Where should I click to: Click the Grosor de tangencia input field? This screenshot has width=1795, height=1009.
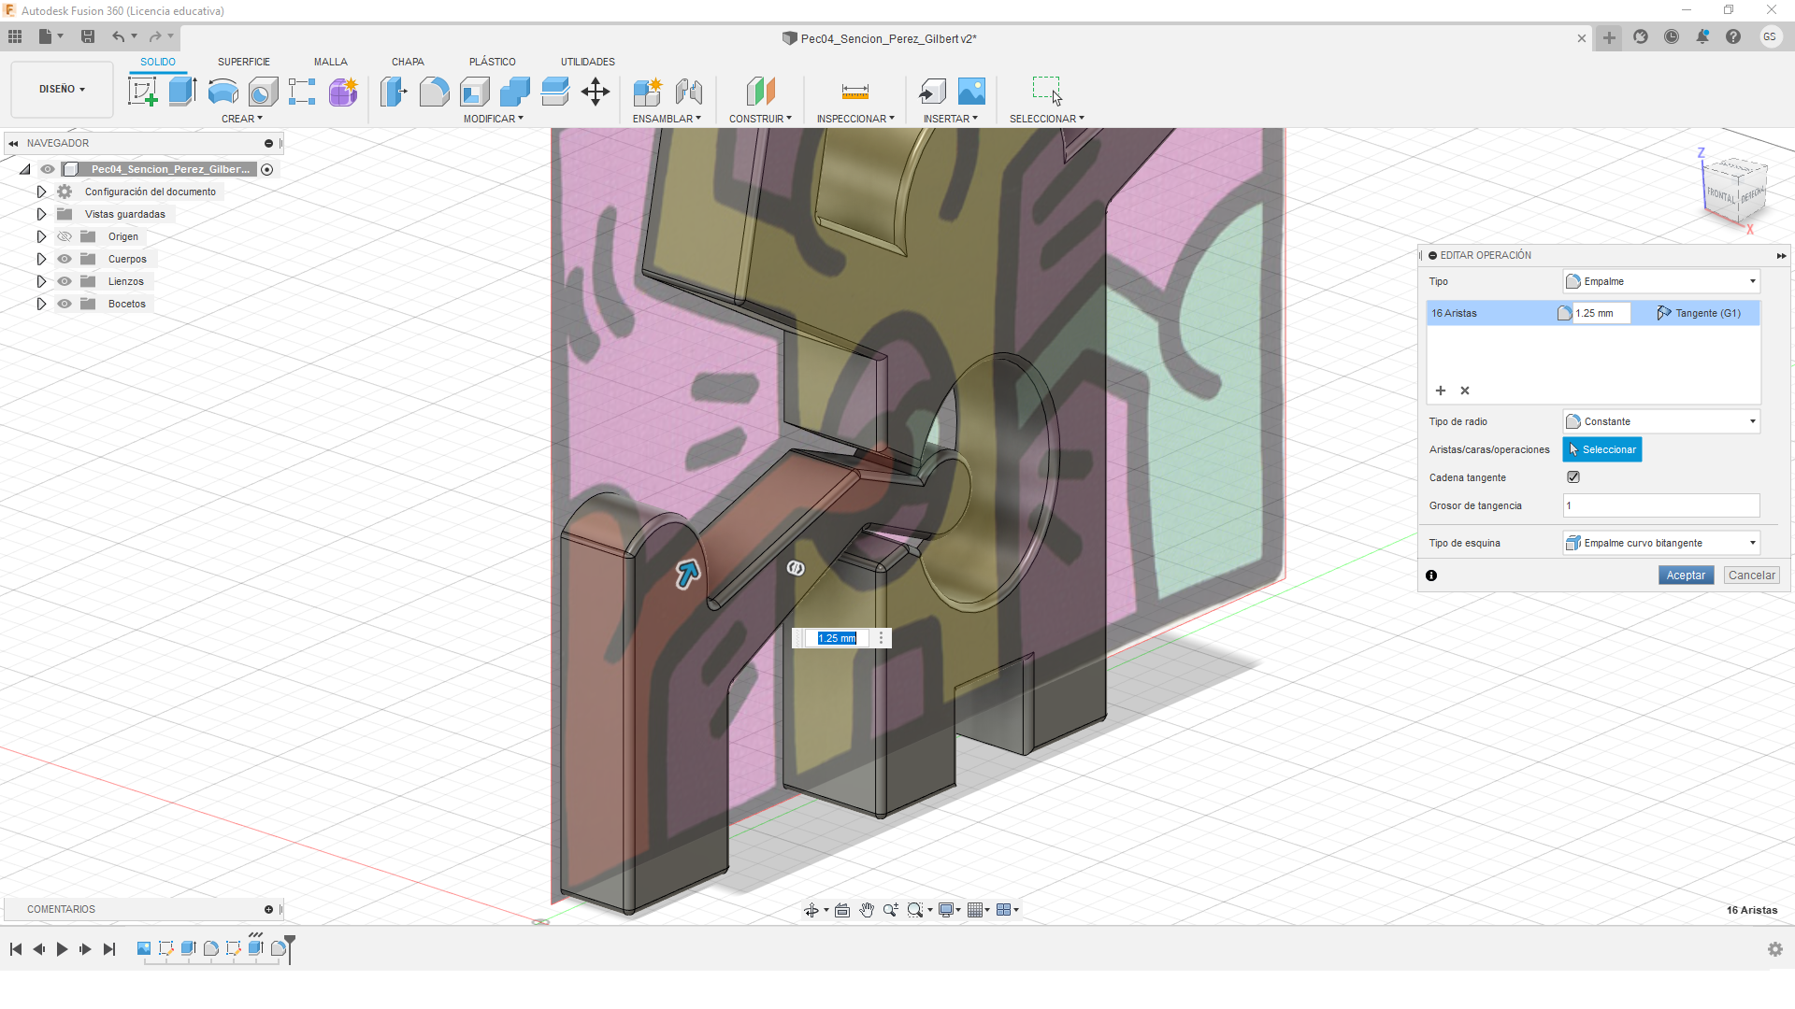pyautogui.click(x=1660, y=505)
